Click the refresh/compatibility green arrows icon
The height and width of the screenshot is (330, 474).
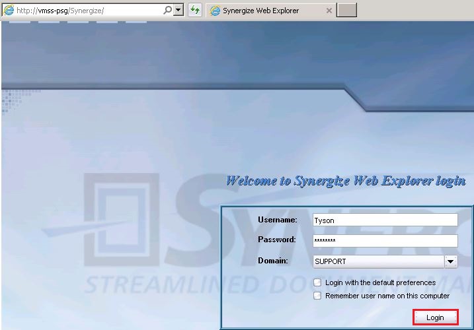click(x=195, y=11)
